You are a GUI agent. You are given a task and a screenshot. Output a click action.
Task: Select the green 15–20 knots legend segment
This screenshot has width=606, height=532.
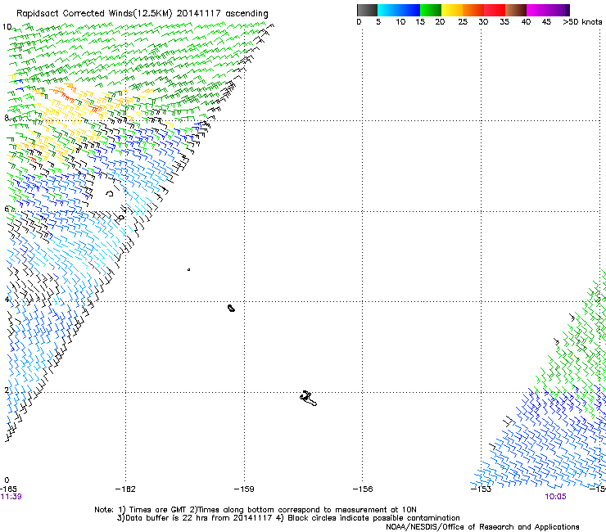click(431, 10)
